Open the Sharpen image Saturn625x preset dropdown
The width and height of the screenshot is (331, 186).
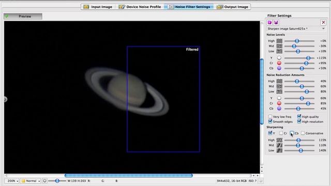click(296, 29)
